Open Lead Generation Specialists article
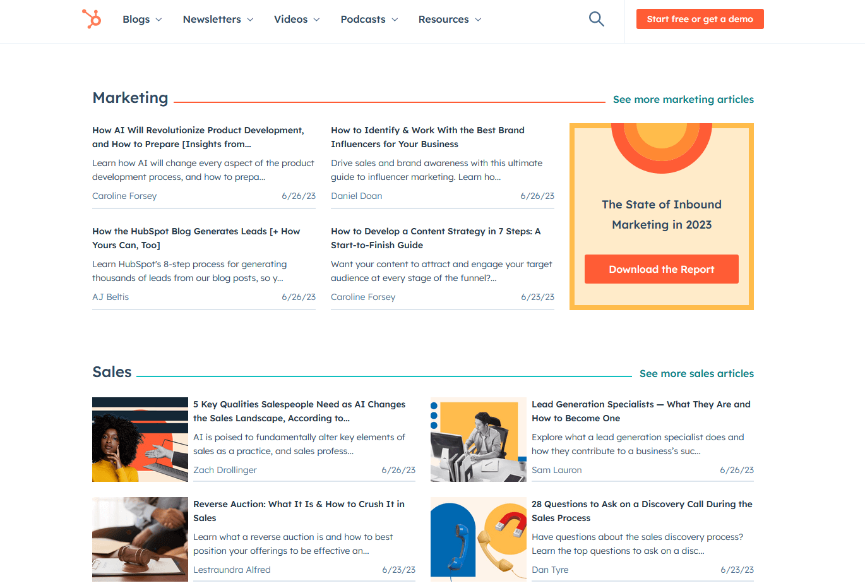The width and height of the screenshot is (865, 588). pos(641,411)
